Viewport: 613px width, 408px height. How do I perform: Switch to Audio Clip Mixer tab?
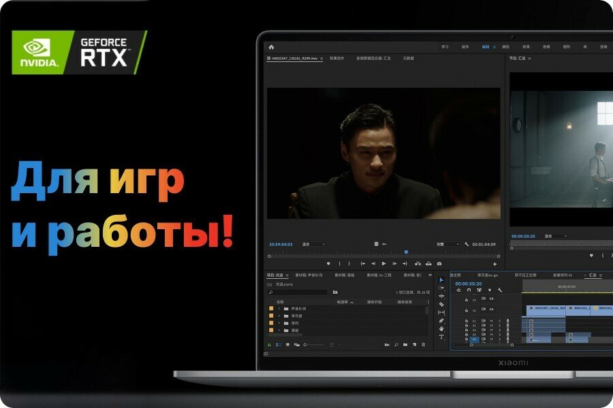tap(373, 58)
